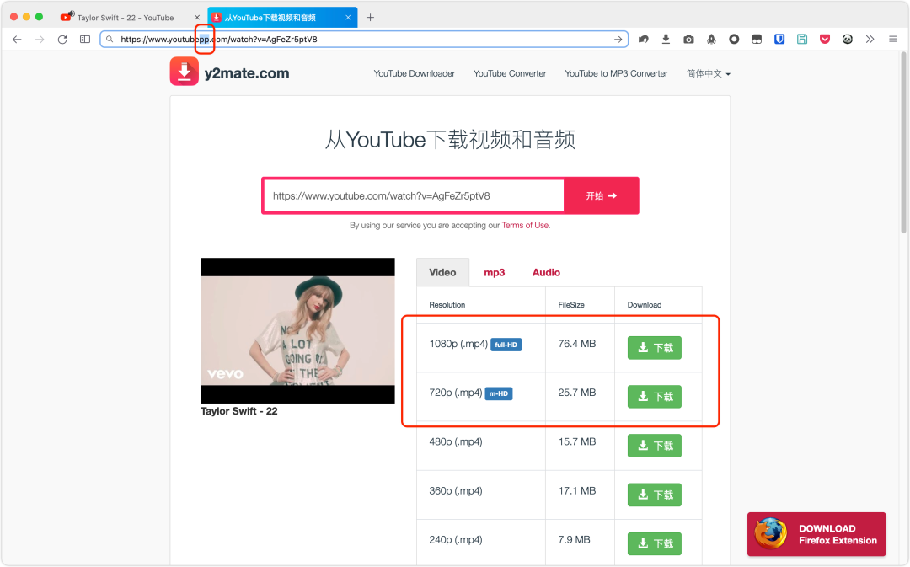Click the 开始 start button
The image size is (910, 567).
(602, 196)
